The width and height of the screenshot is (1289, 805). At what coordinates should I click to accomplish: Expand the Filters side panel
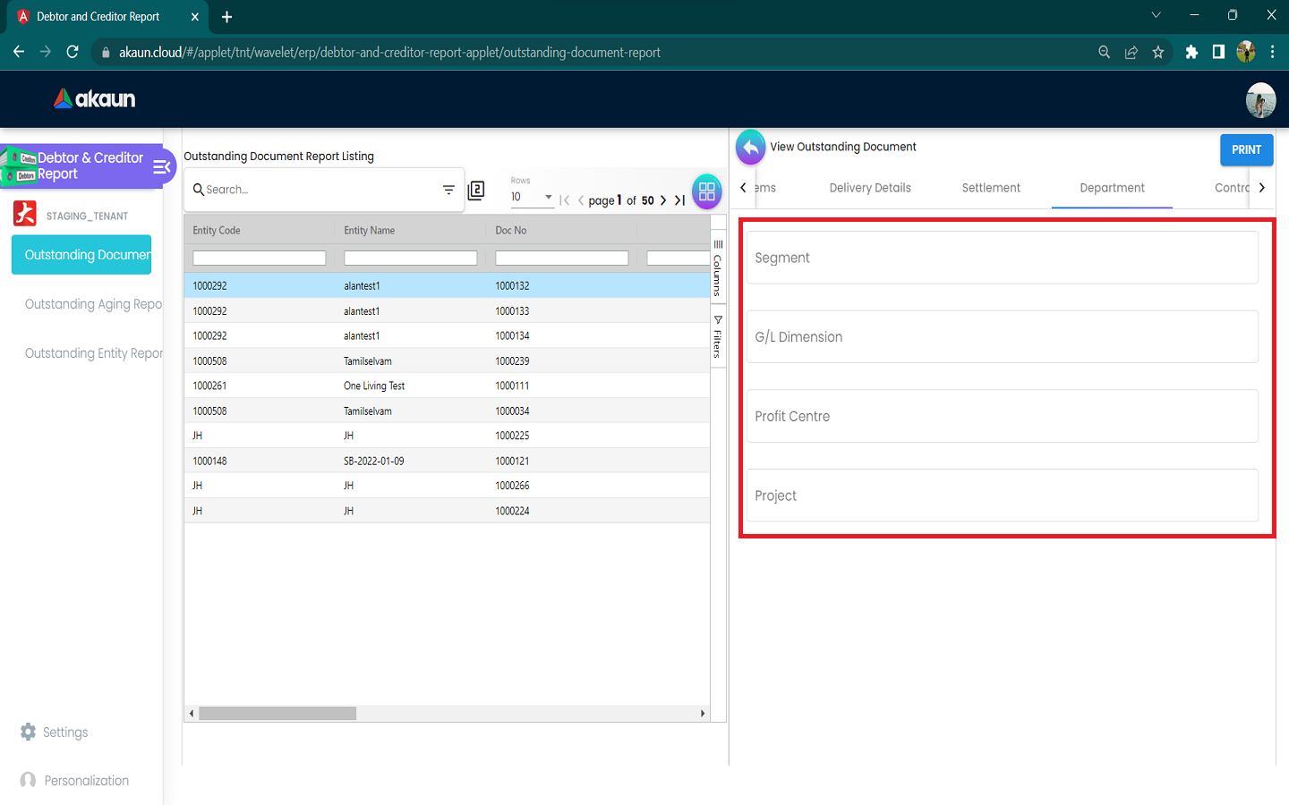point(717,337)
